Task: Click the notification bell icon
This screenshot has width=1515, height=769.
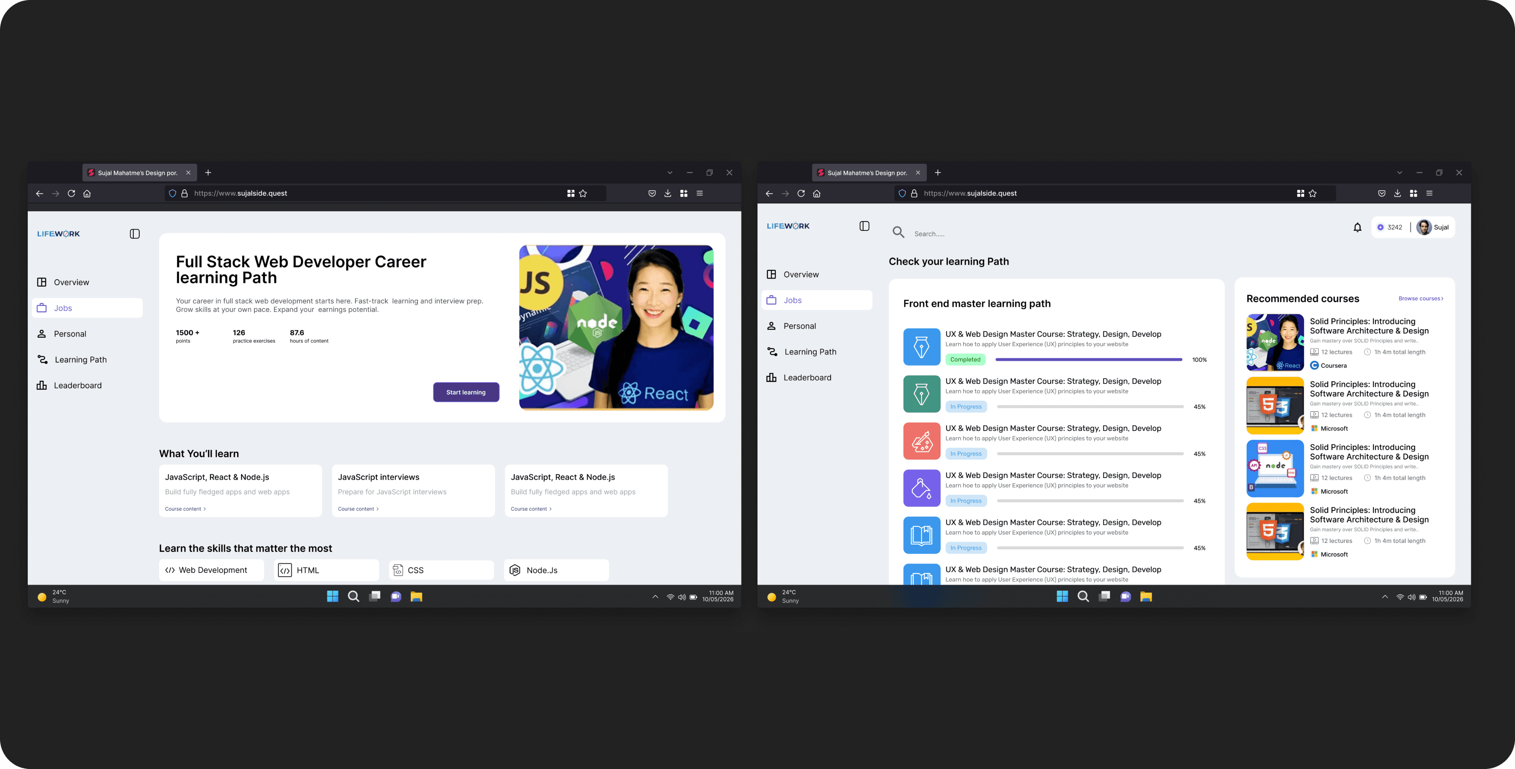Action: [x=1357, y=228]
